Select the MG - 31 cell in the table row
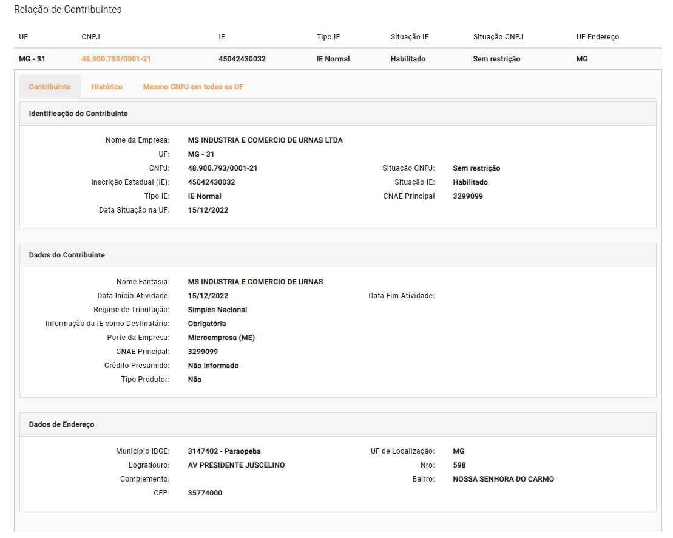673x538 pixels. (x=32, y=59)
